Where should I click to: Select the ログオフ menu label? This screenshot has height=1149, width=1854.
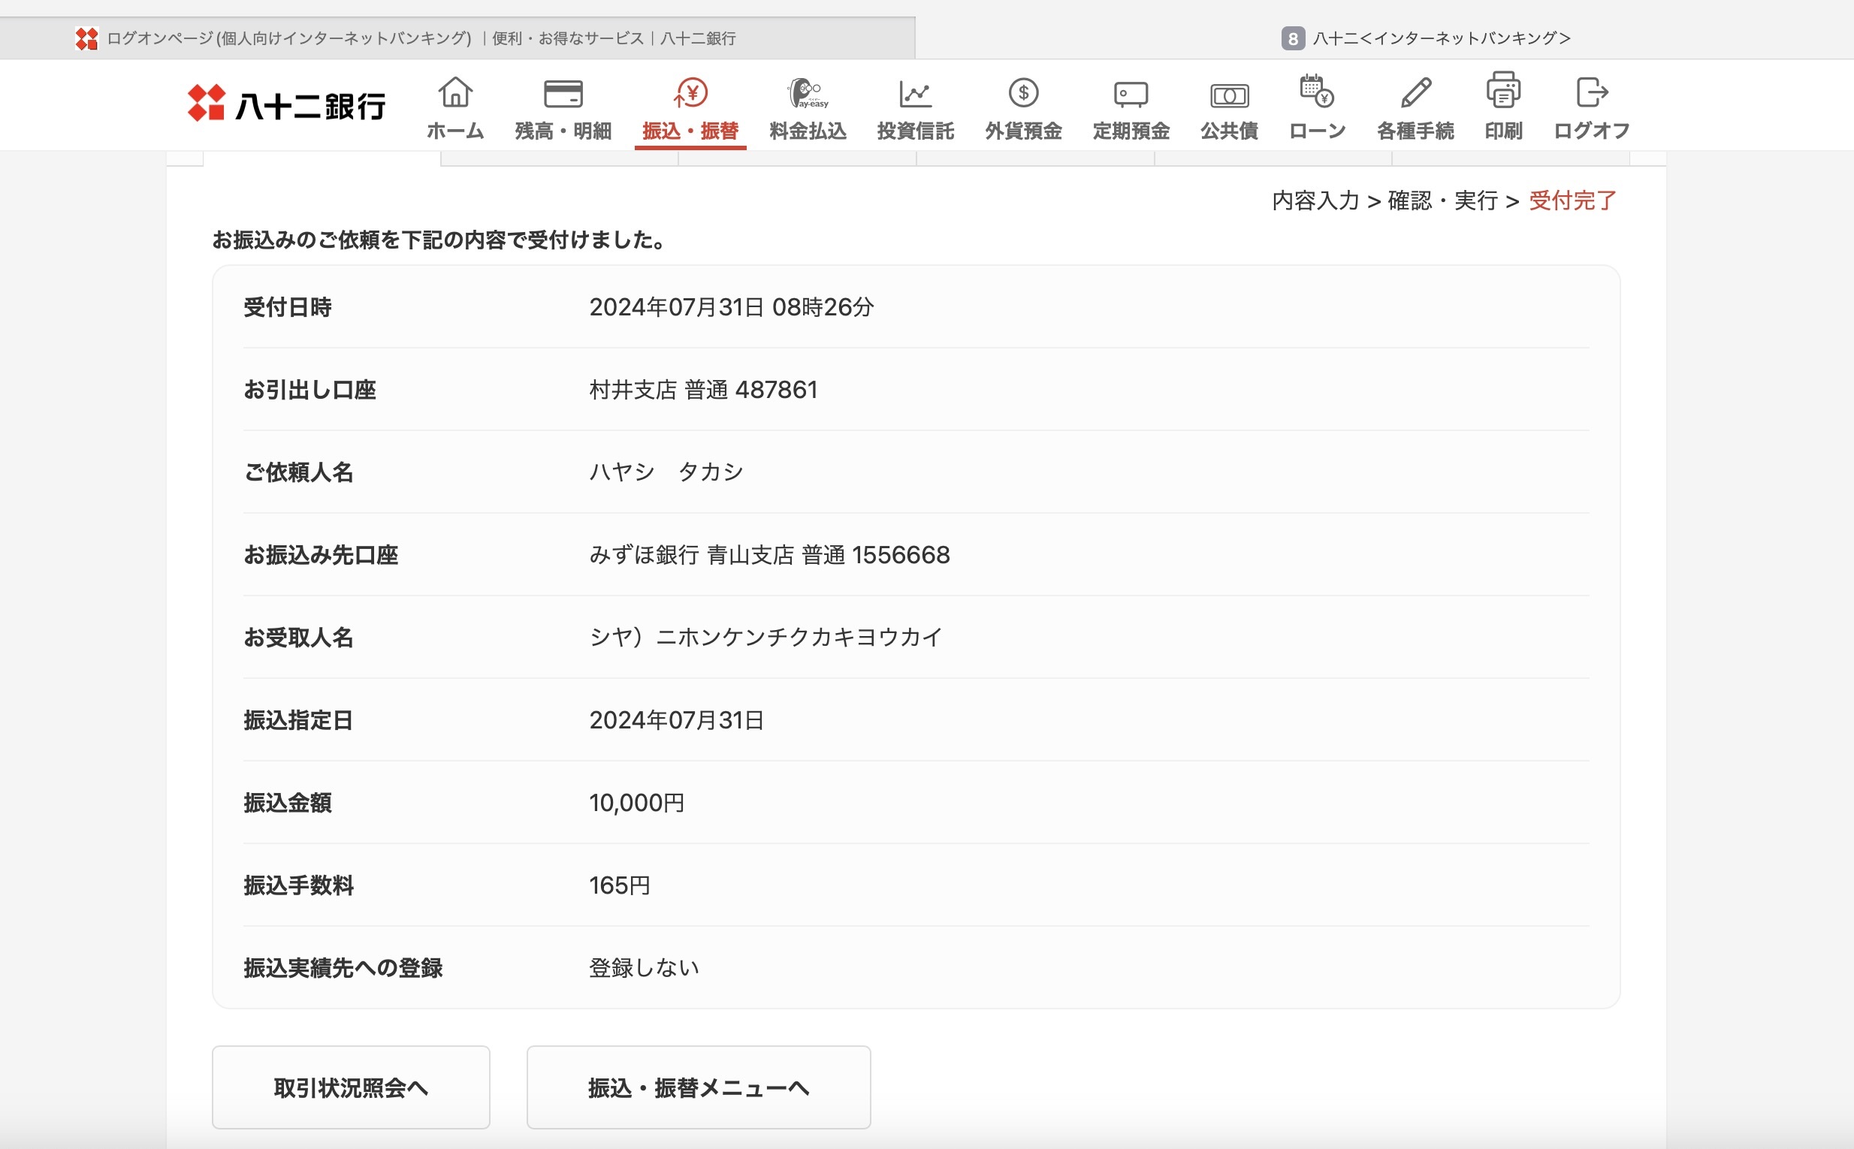coord(1591,131)
